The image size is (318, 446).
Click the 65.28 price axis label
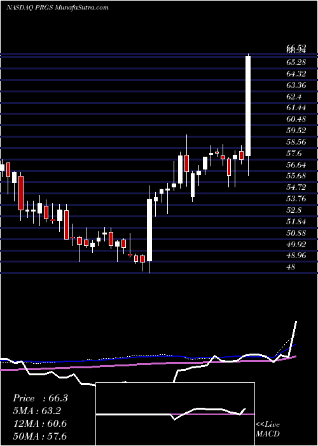[x=296, y=62]
